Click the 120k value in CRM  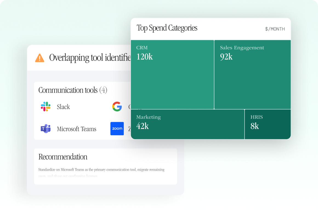click(x=144, y=57)
